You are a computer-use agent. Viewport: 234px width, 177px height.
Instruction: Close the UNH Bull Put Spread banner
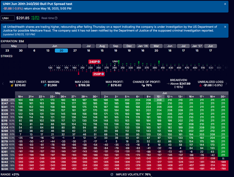click(x=225, y=4)
